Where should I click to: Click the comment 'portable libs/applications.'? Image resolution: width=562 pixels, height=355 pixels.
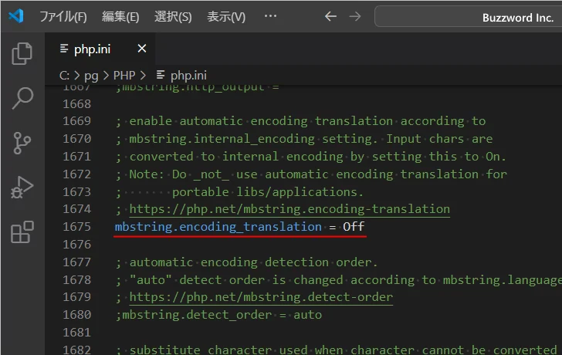tap(267, 192)
